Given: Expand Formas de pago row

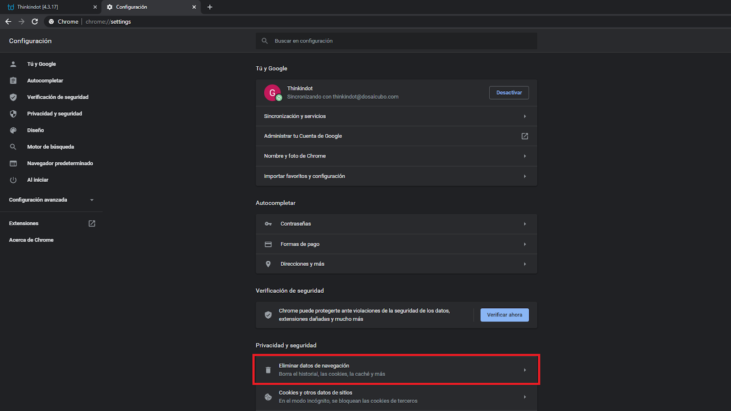Looking at the screenshot, I should pos(524,244).
